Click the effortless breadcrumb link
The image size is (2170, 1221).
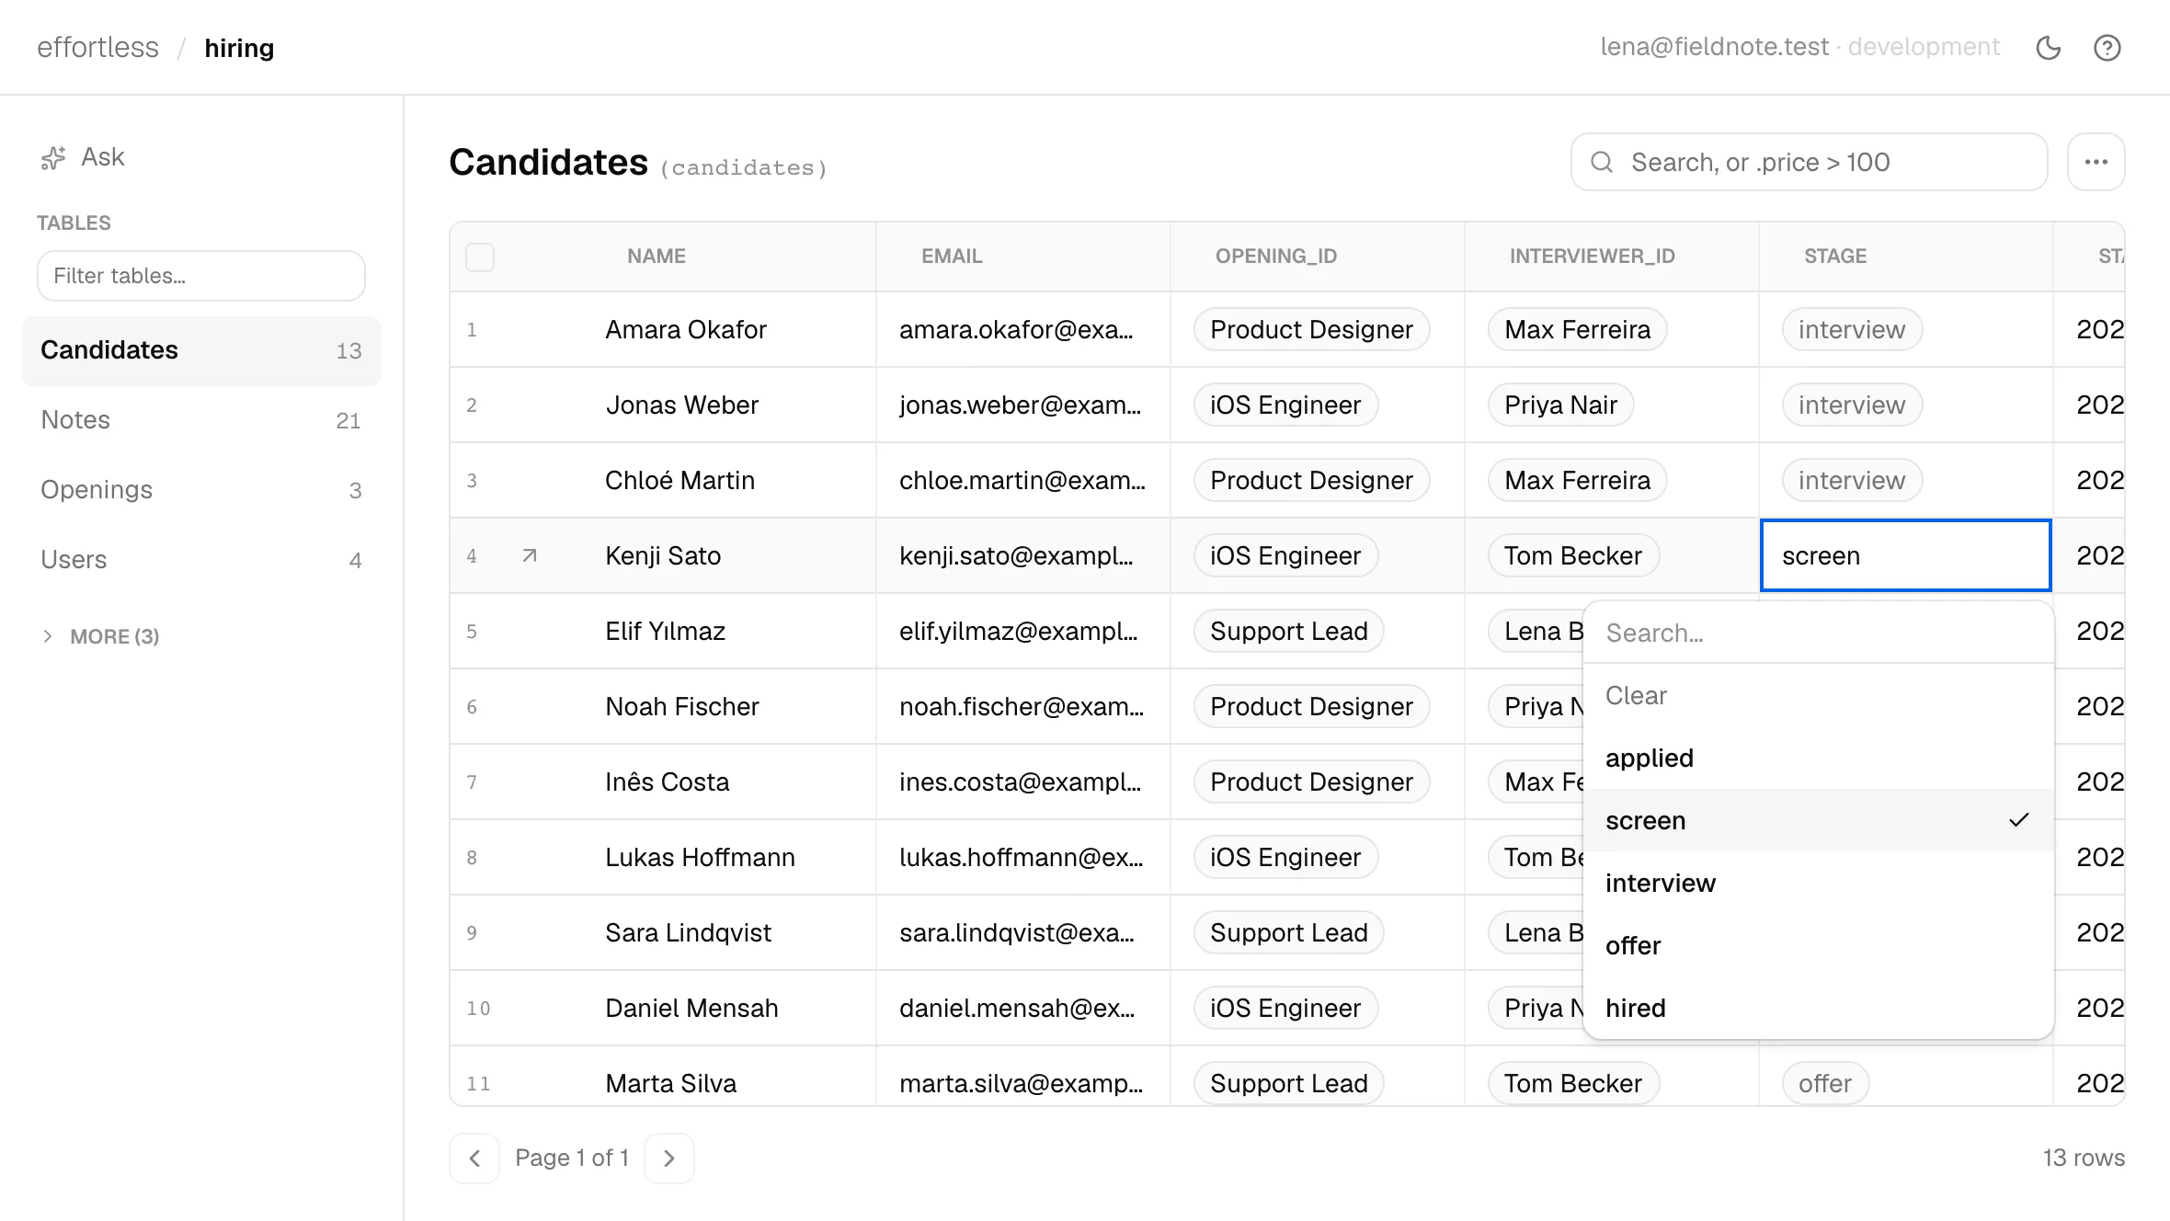click(97, 48)
